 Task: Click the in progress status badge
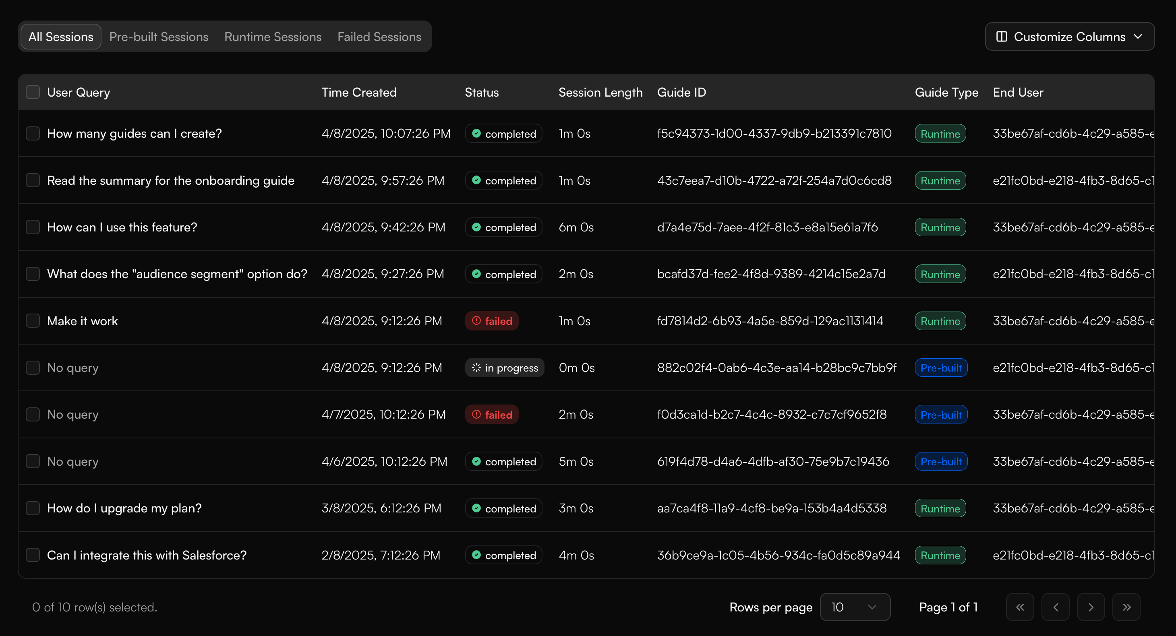[x=505, y=368]
